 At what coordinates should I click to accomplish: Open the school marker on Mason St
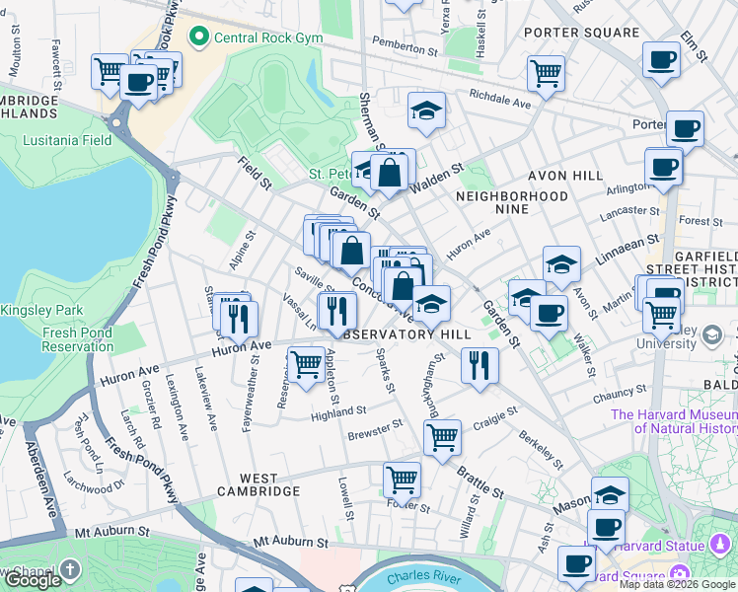[610, 495]
